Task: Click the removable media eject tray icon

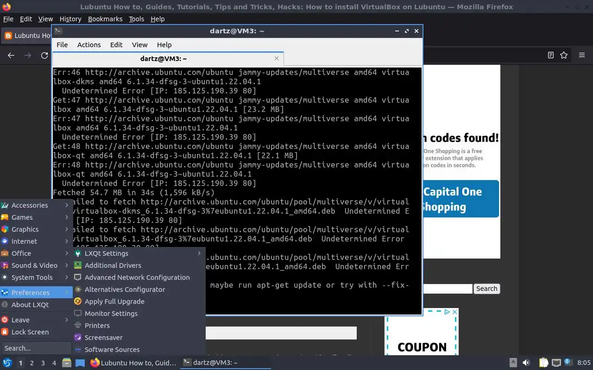Action: (513, 363)
